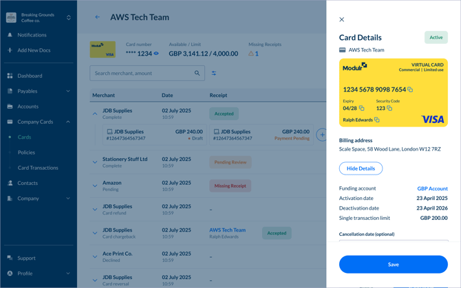Click the Search merchant, amount field

[x=142, y=73]
